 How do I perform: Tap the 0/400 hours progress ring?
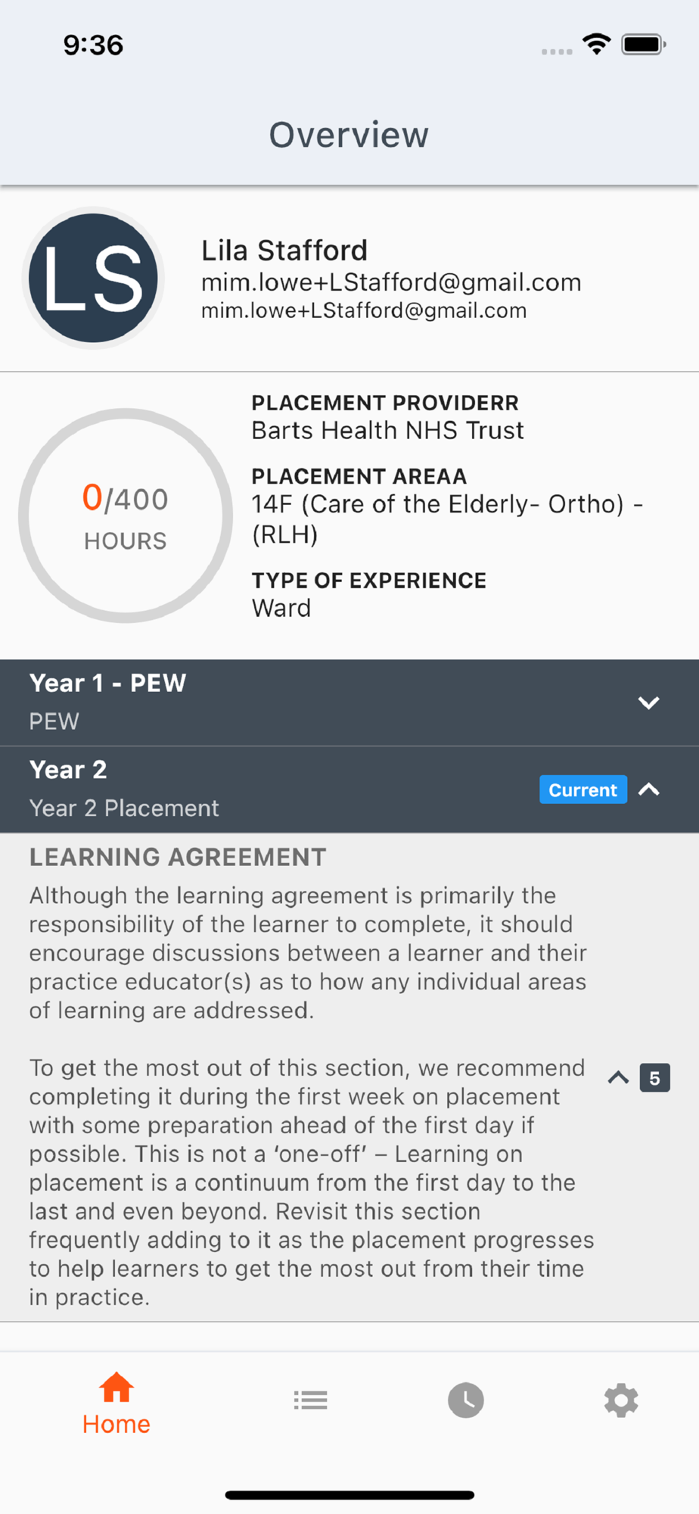[x=126, y=516]
